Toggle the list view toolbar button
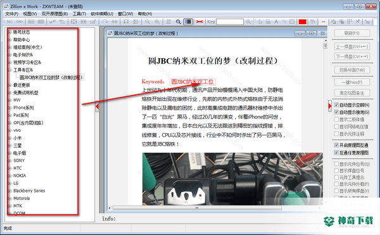This screenshot has height=235, width=380. pos(188,22)
